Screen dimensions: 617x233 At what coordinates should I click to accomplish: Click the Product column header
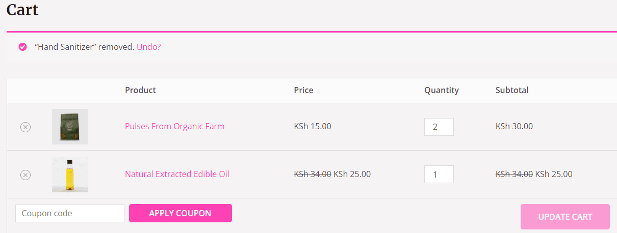[140, 90]
